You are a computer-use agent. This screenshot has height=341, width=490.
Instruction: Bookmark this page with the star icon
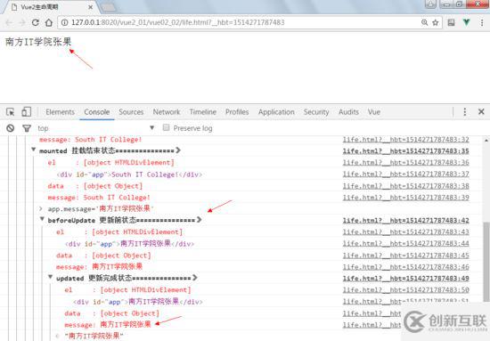436,22
